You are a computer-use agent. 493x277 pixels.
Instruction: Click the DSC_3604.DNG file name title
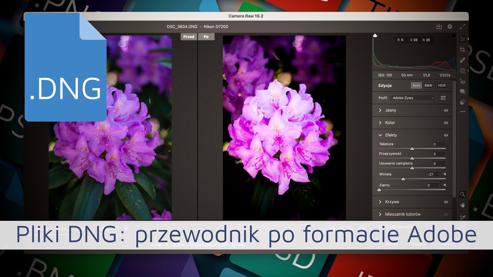[x=182, y=27]
